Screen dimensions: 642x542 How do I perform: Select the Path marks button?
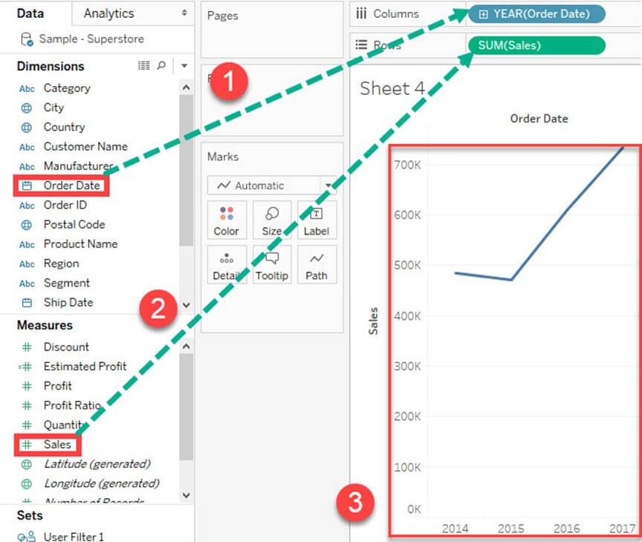coord(317,264)
